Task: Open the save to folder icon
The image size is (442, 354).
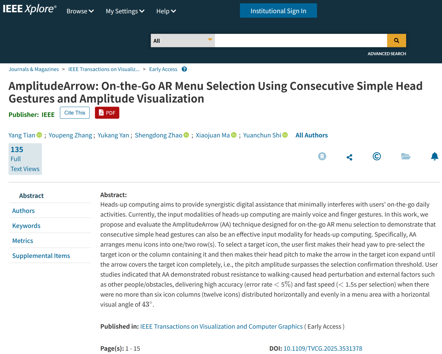Action: point(406,156)
